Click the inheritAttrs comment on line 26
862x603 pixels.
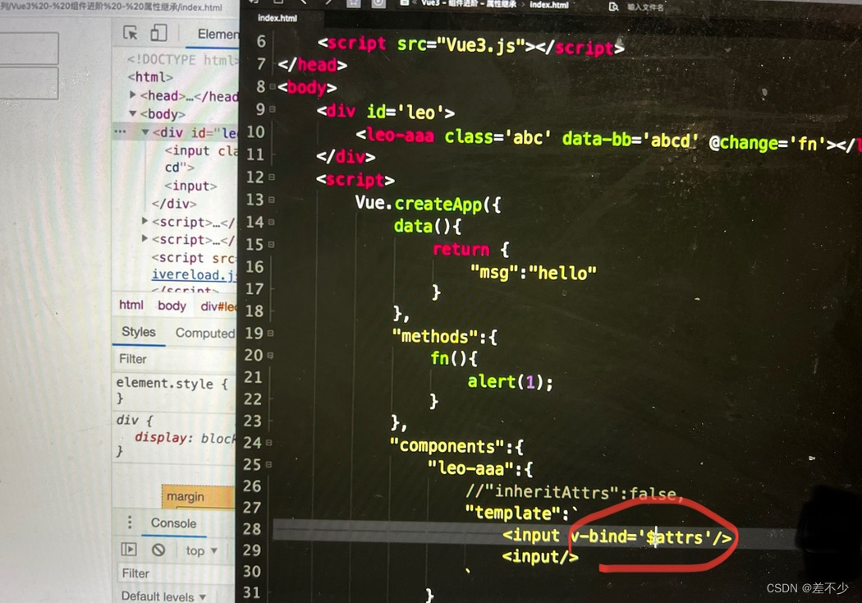coord(573,492)
